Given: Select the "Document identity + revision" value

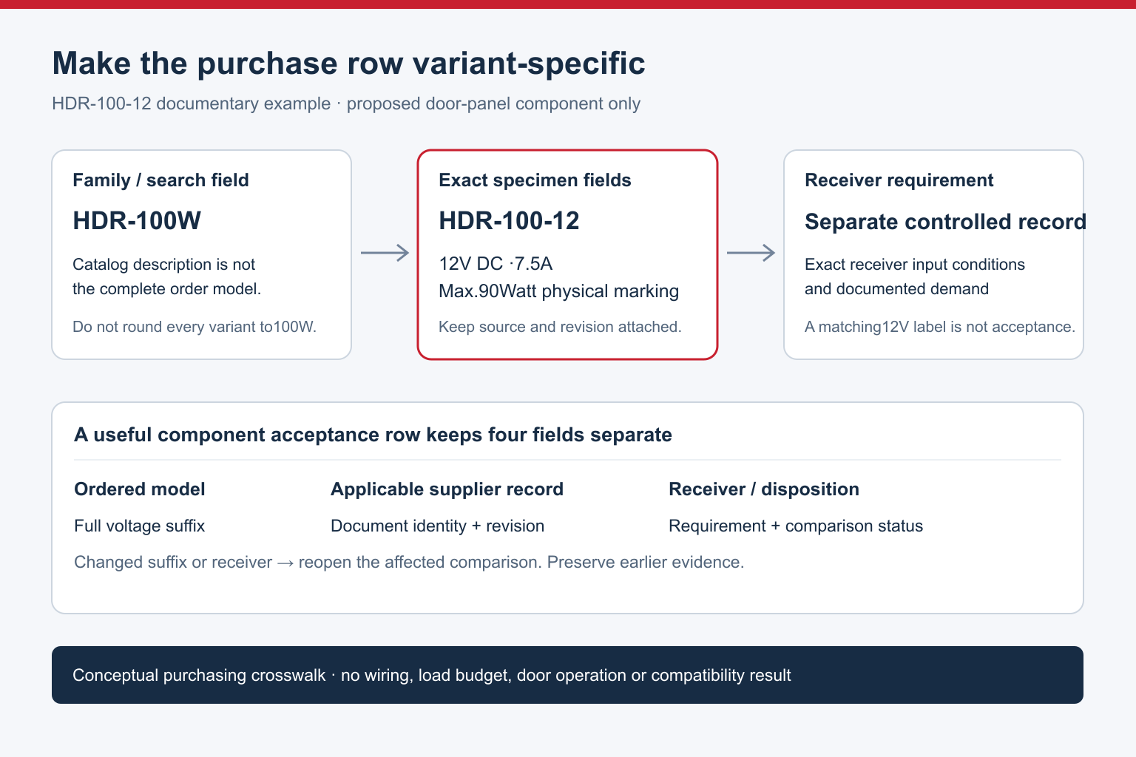Looking at the screenshot, I should click(x=437, y=526).
